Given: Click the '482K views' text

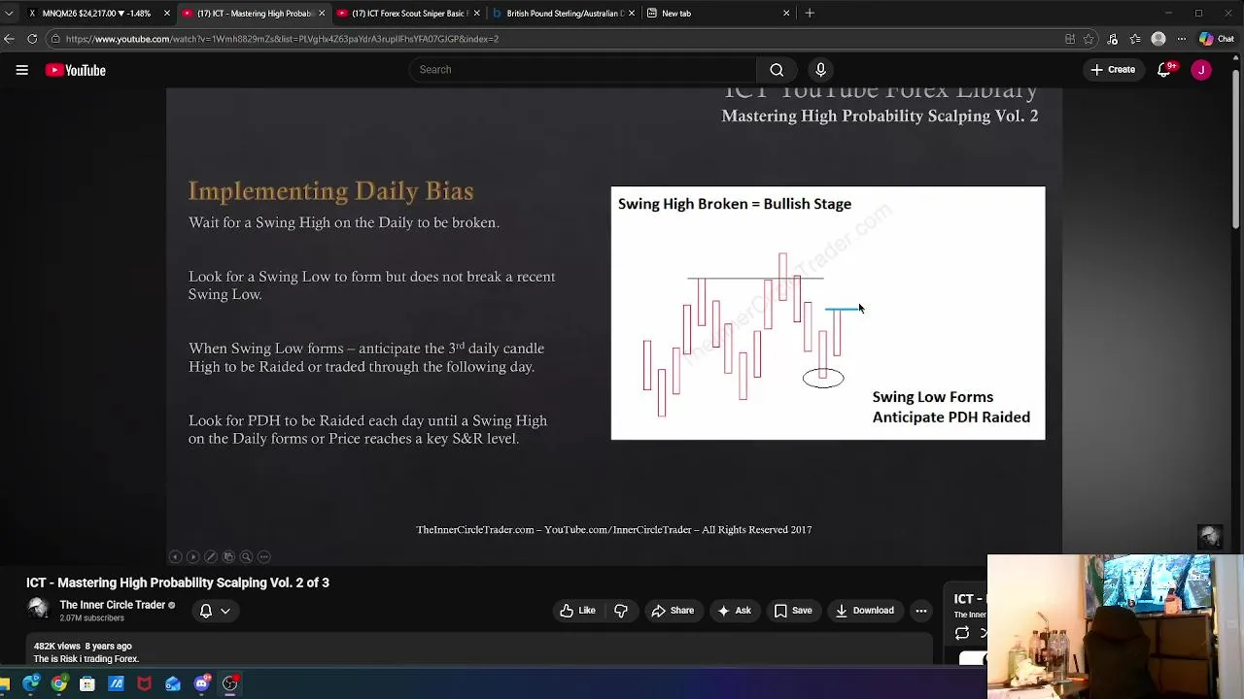Looking at the screenshot, I should tap(56, 646).
